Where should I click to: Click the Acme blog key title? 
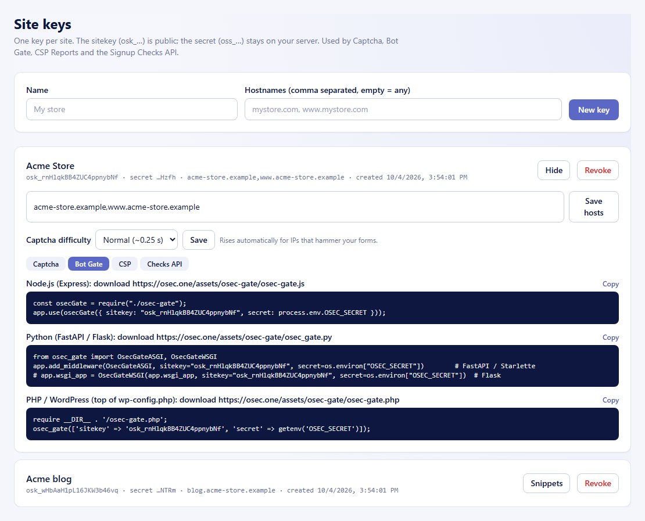point(49,479)
